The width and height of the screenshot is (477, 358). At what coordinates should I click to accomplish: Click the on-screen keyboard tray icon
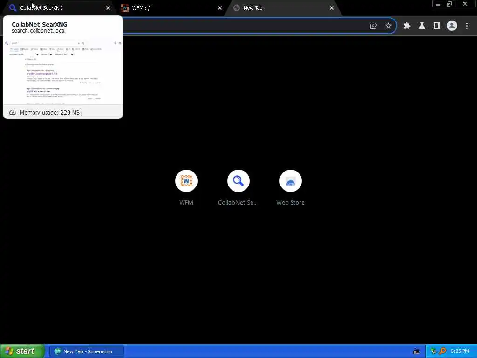pos(416,351)
